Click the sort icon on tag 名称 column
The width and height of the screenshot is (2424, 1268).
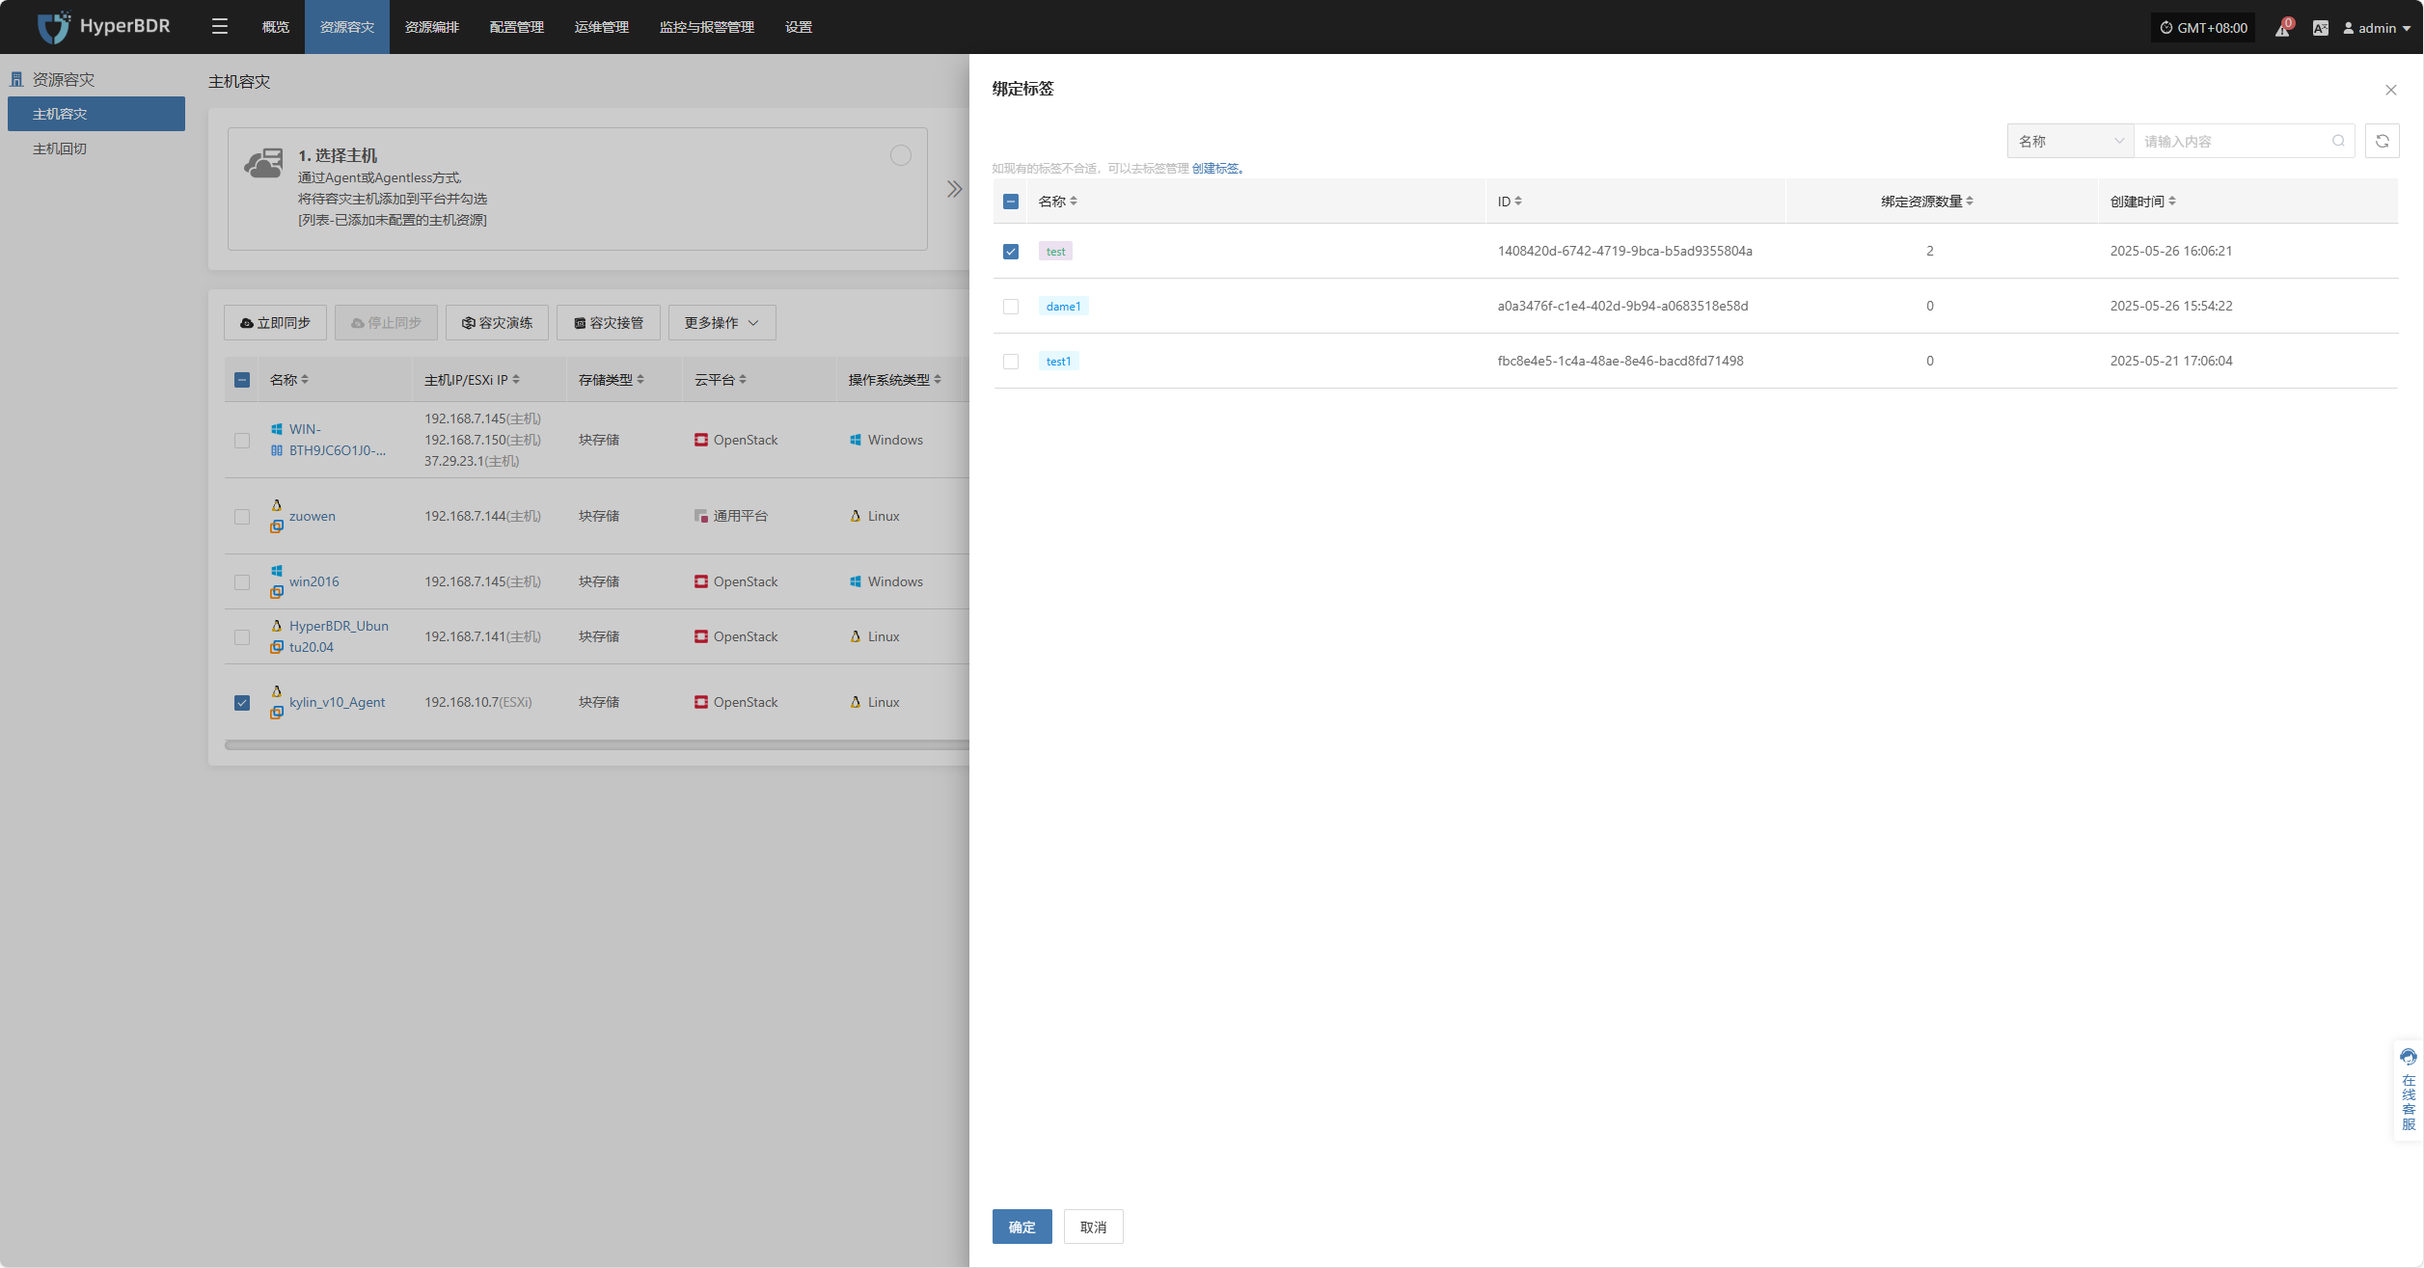click(x=1074, y=201)
